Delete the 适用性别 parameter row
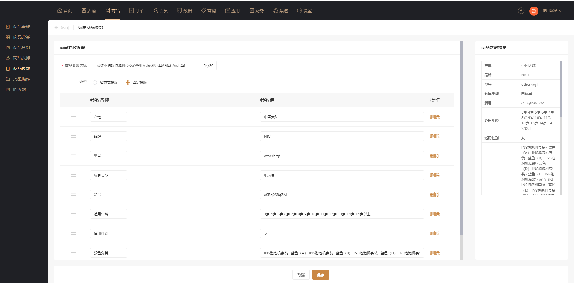The width and height of the screenshot is (574, 283). click(x=435, y=233)
